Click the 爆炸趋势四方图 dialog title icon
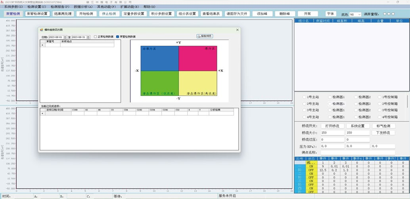Viewport: 410px width, 199px height. pyautogui.click(x=42, y=30)
